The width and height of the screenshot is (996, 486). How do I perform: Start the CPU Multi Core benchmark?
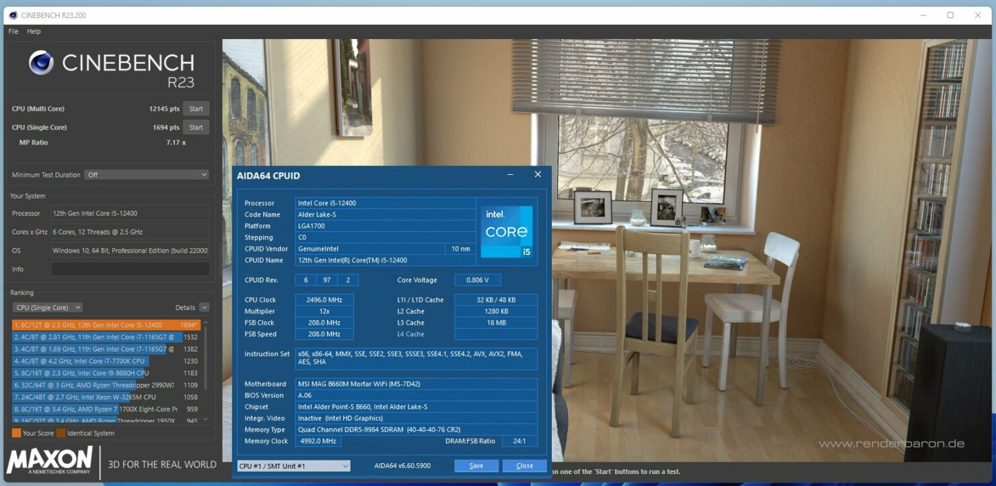(x=196, y=108)
